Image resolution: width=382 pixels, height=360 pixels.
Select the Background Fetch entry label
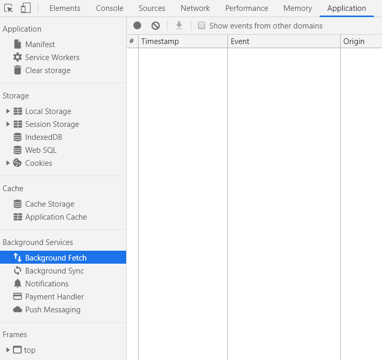pos(56,258)
